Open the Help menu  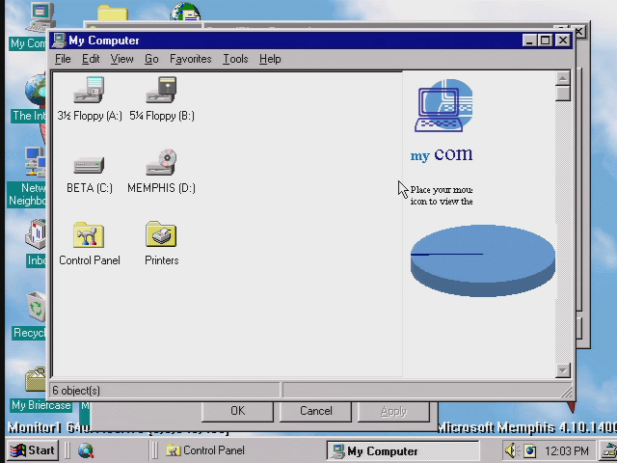pos(270,59)
